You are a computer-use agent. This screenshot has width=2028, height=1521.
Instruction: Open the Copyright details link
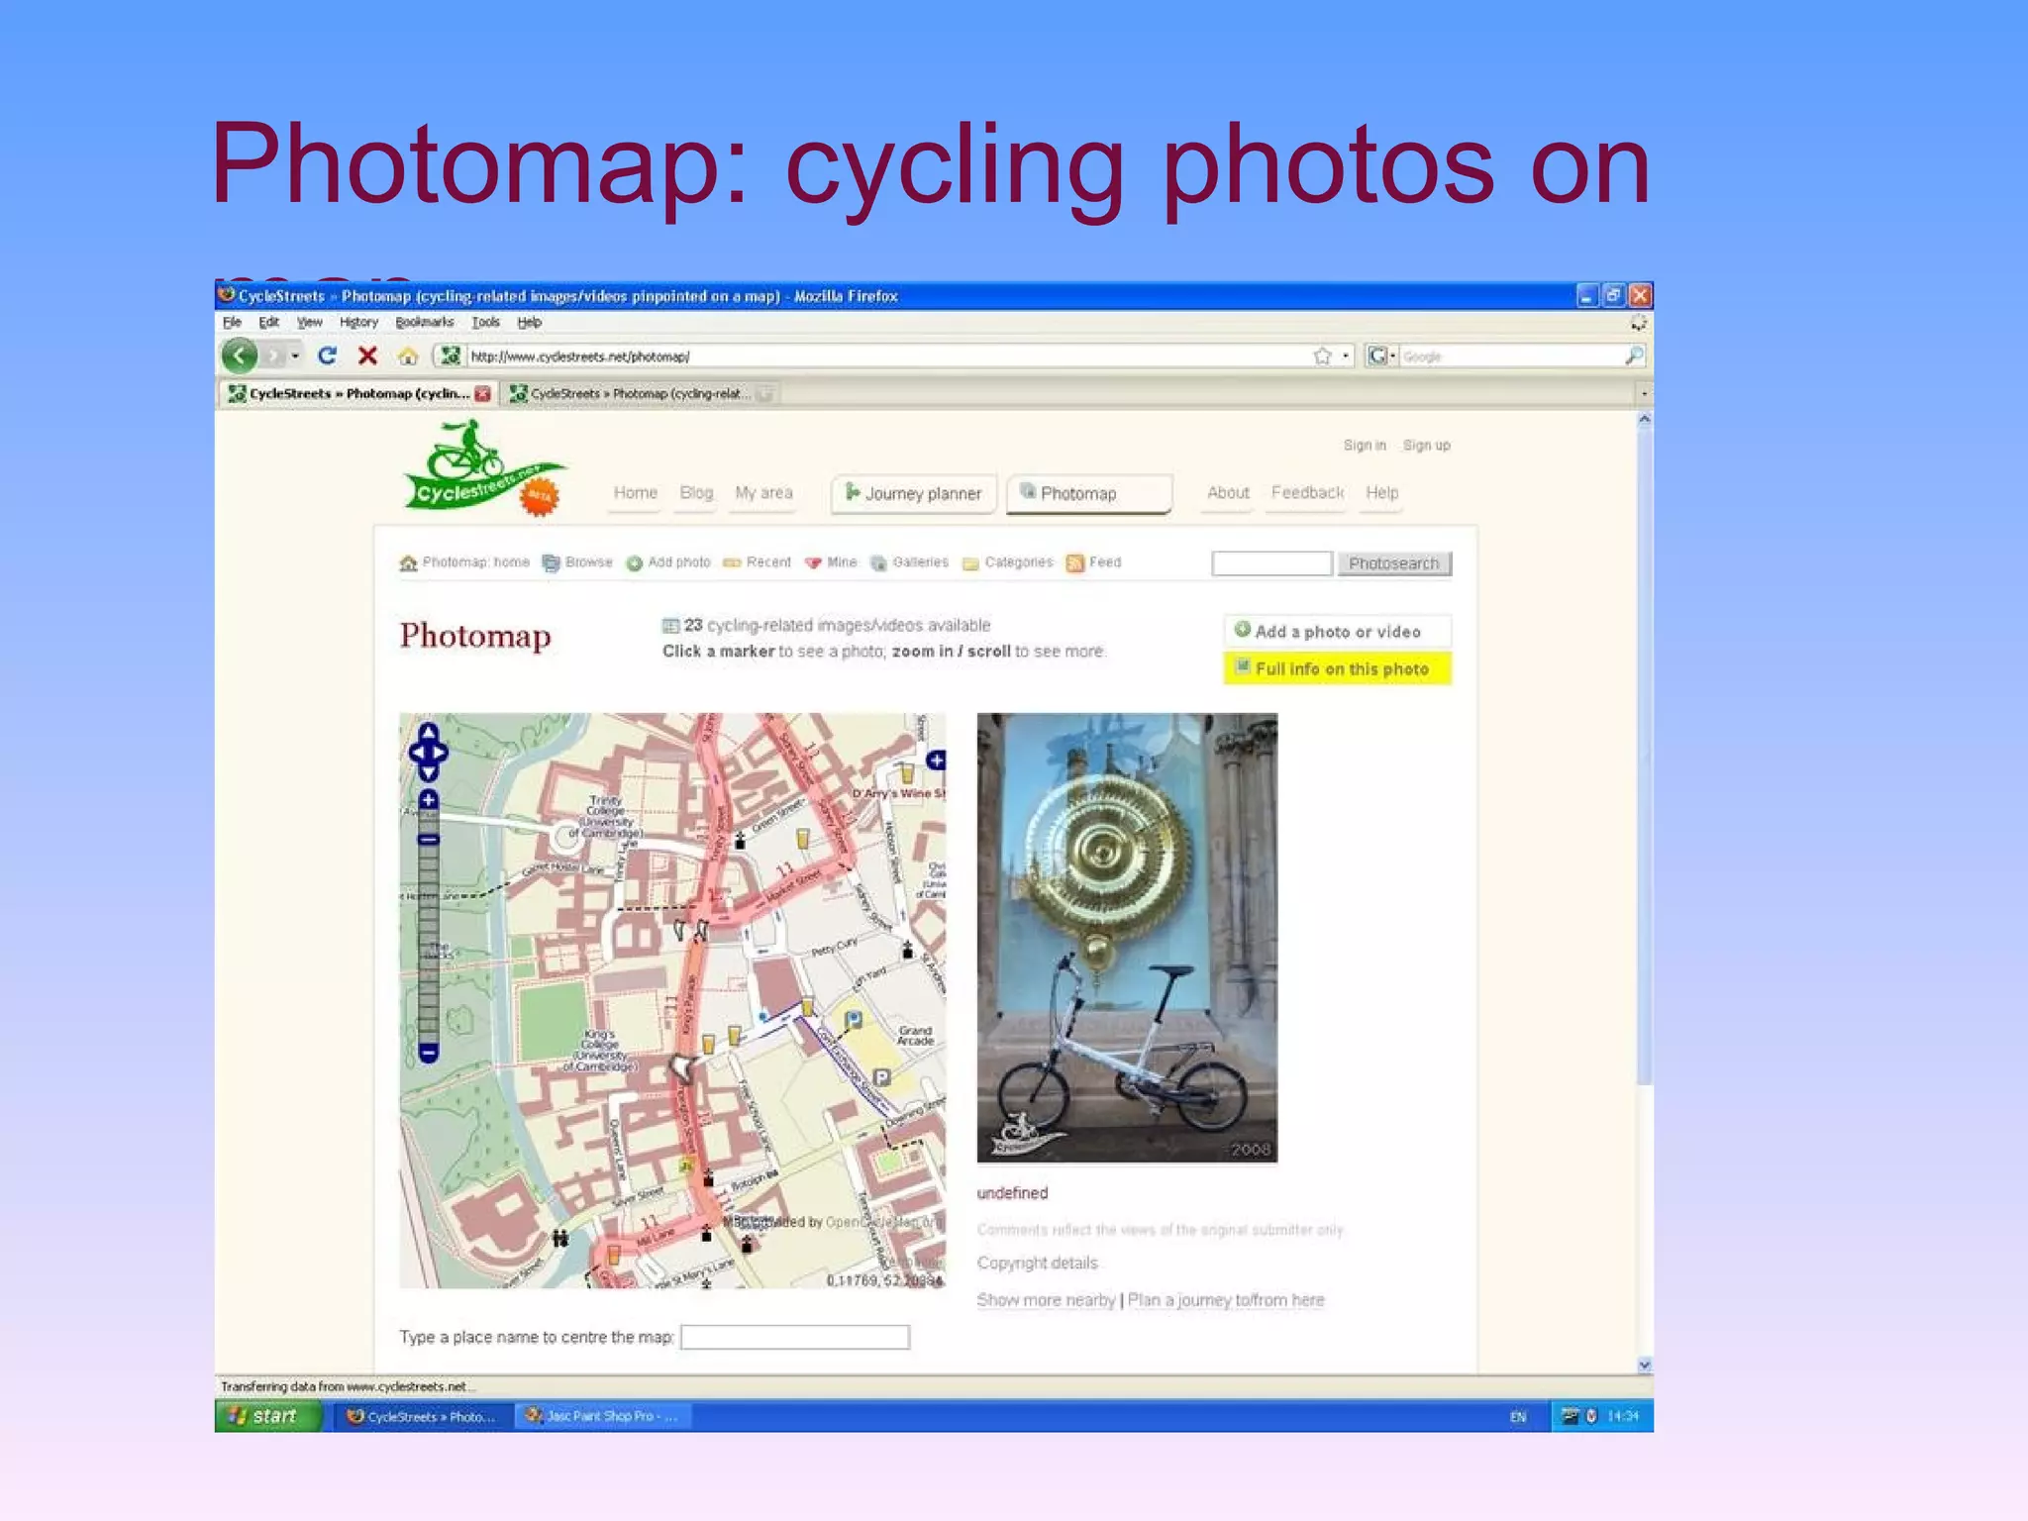coord(1037,1264)
